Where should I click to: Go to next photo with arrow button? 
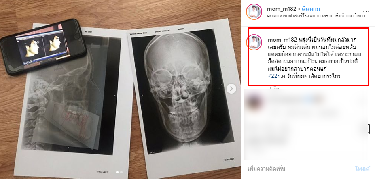(231, 89)
